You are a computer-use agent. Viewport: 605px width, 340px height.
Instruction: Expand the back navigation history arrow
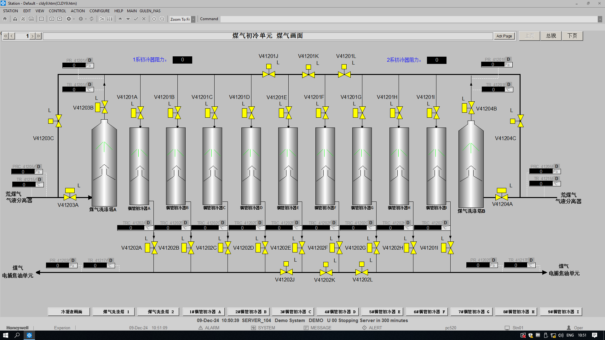click(x=74, y=19)
